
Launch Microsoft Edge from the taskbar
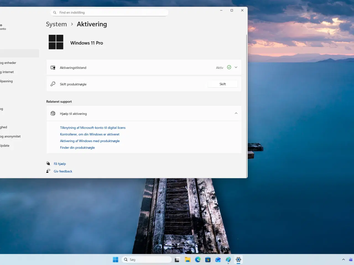pos(198,259)
